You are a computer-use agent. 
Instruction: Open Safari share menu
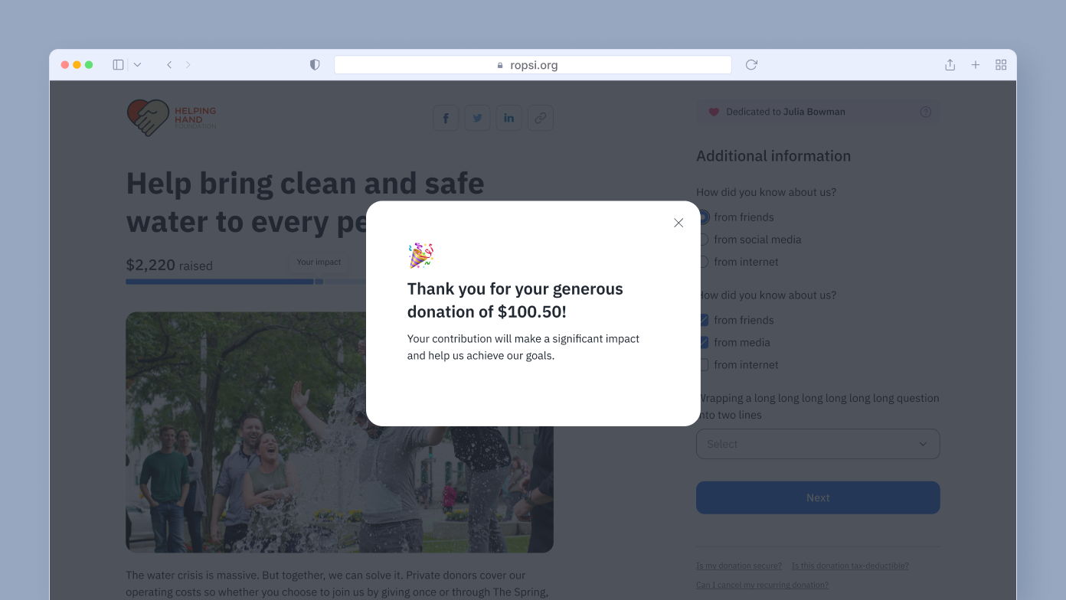pyautogui.click(x=950, y=65)
